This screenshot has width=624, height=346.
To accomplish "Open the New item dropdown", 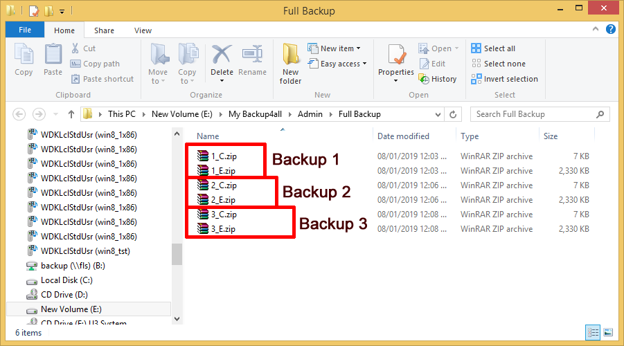I will [334, 48].
